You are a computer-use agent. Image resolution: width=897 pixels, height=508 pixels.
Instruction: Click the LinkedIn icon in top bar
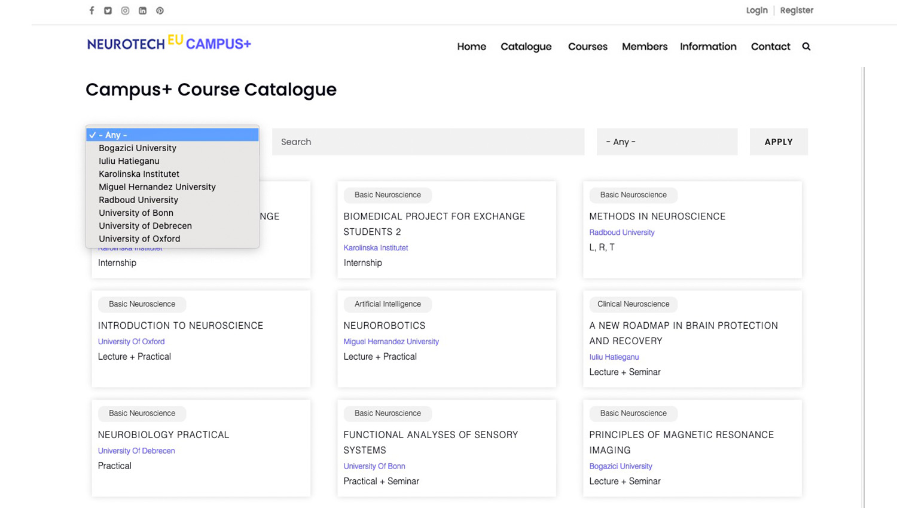(142, 11)
